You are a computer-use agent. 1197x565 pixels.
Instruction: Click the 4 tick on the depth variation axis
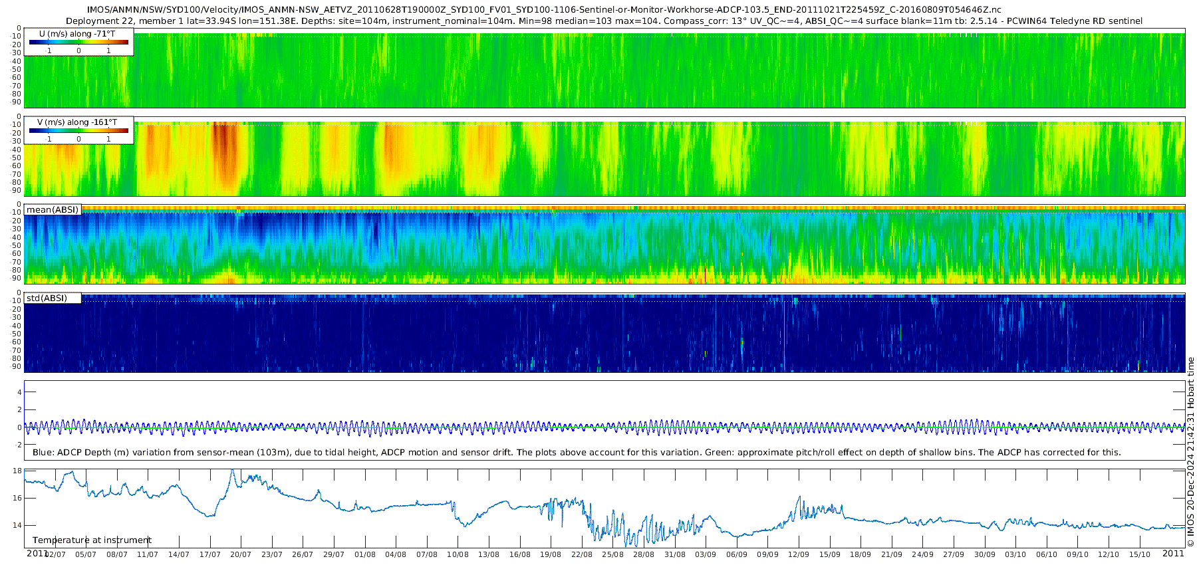coord(20,392)
